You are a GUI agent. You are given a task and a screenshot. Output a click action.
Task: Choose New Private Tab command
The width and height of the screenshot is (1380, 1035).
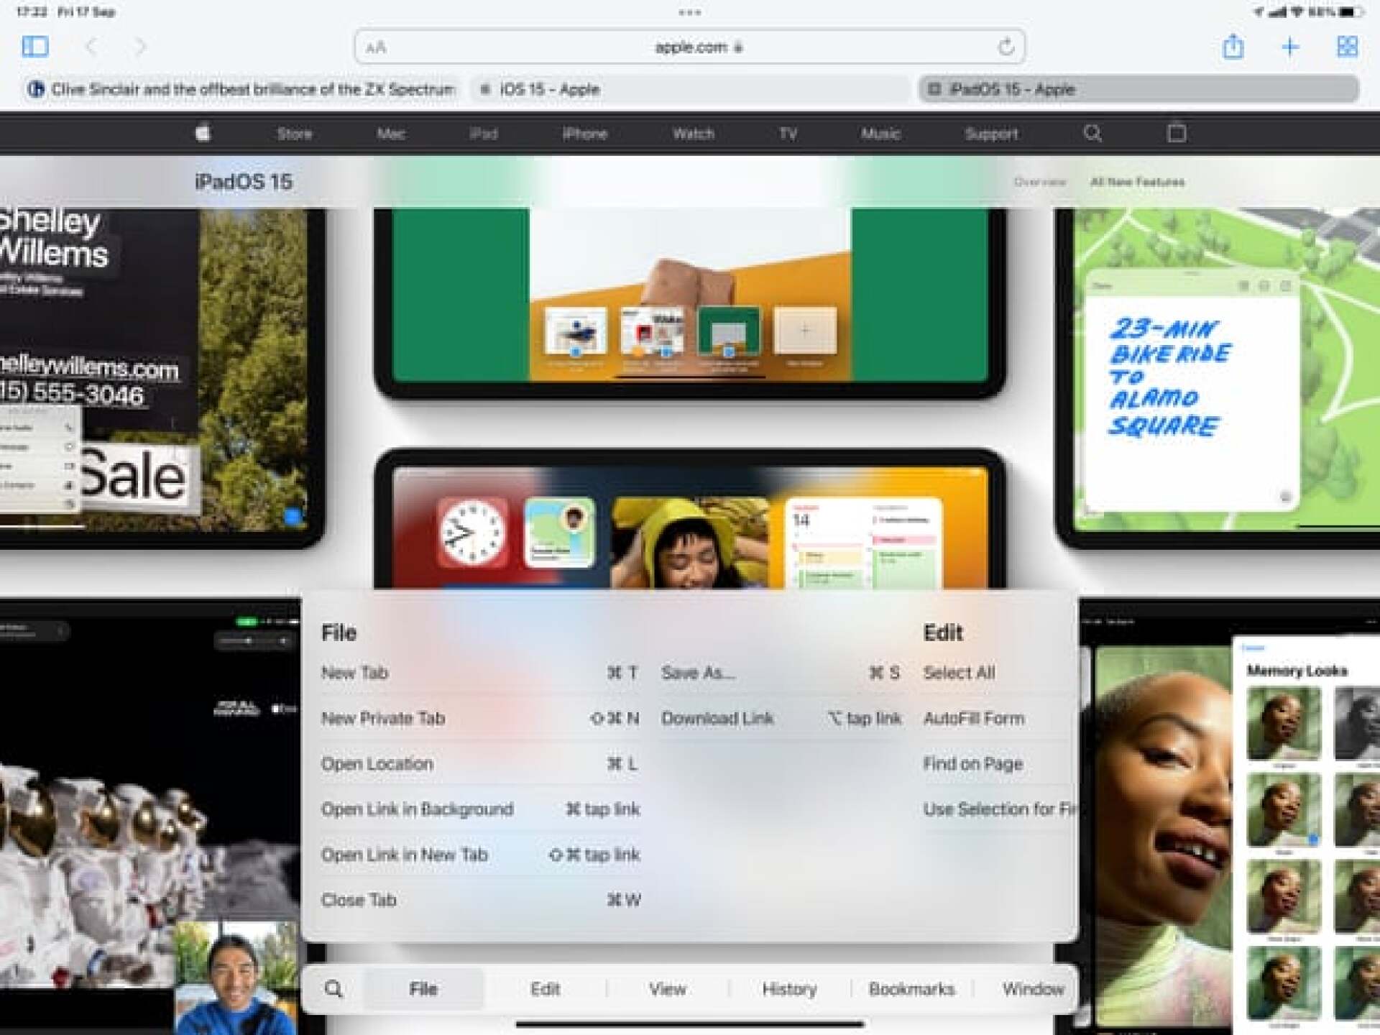click(x=383, y=718)
